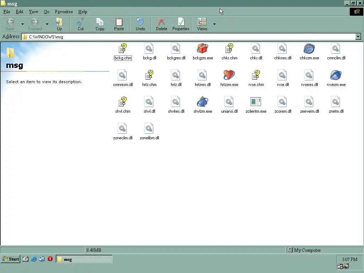364x273 pixels.
Task: Select the cmnclim.dll file
Action: (336, 52)
